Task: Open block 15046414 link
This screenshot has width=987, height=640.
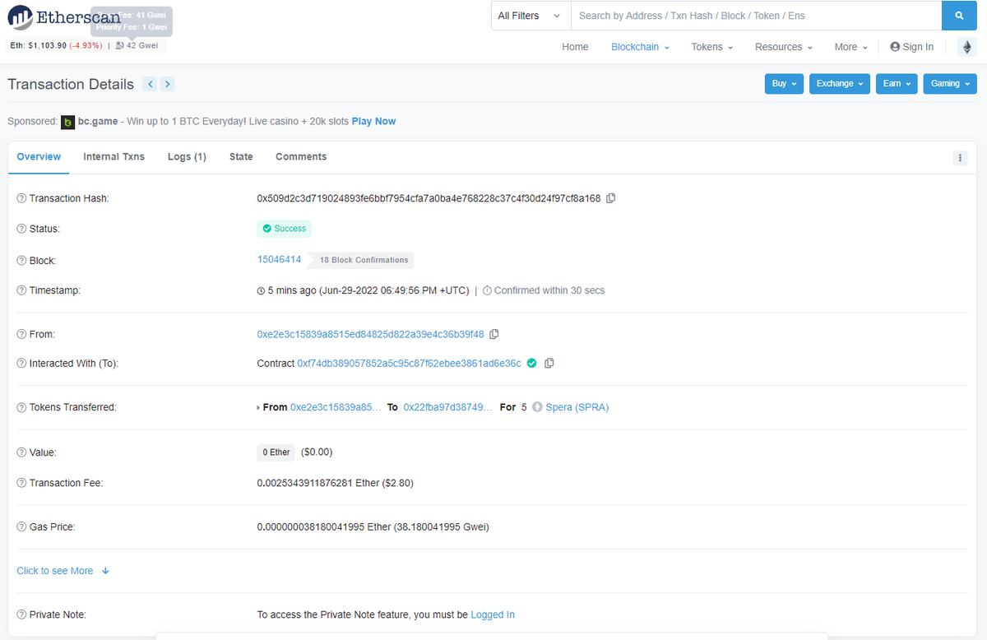Action: click(x=279, y=260)
